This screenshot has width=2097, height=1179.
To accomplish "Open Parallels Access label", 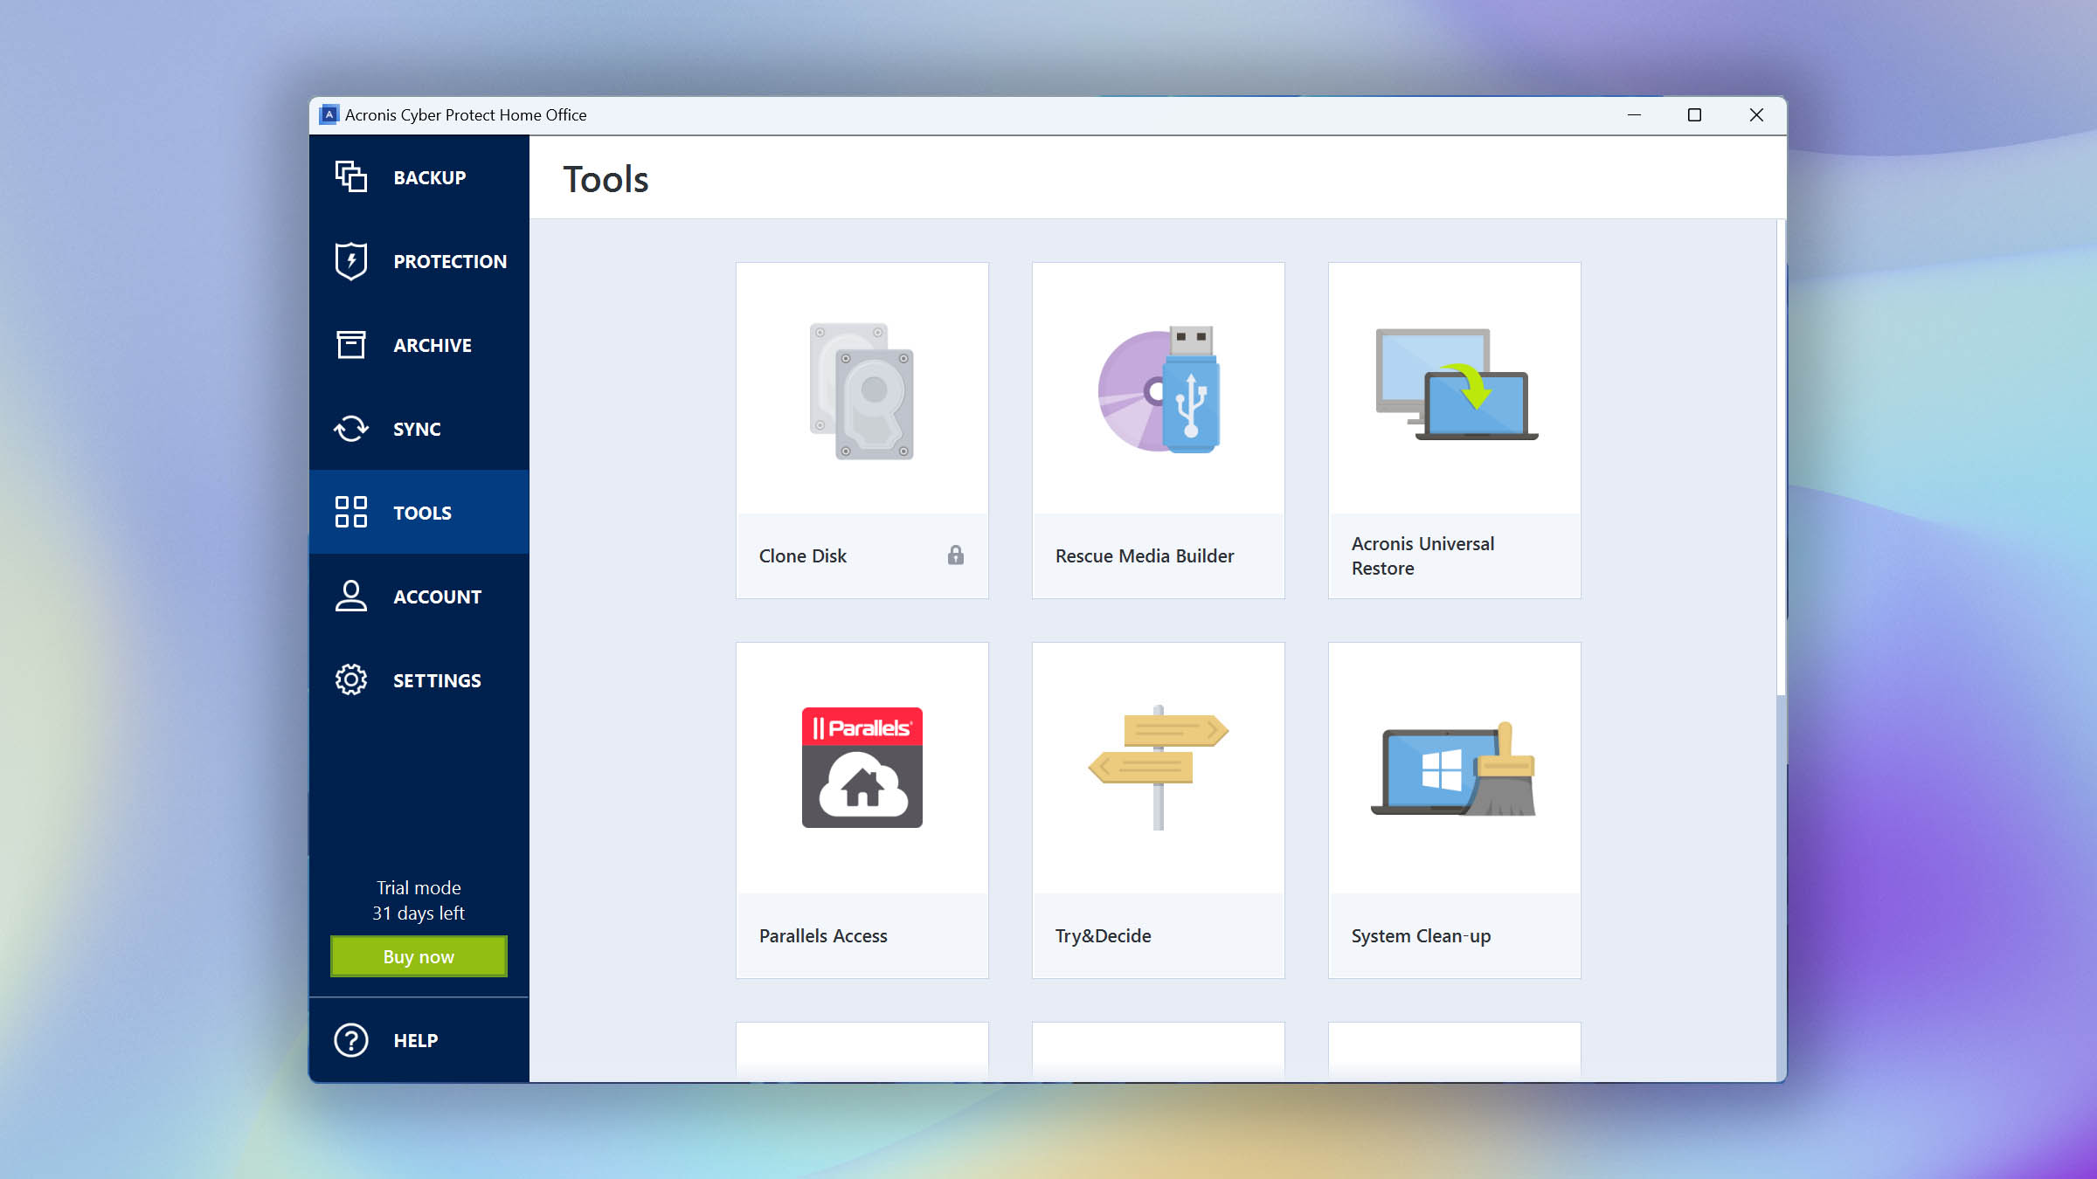I will [823, 935].
